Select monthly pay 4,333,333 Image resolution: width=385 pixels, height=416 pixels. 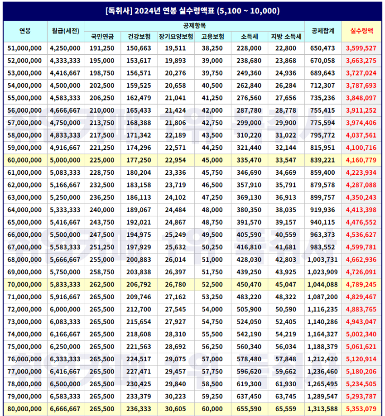[65, 61]
